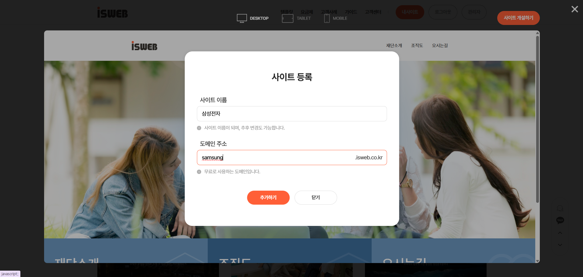Screen dimensions: 583x277
Task: Click the 무료로 사용하는 도메인입니다 hint
Action: (x=232, y=172)
